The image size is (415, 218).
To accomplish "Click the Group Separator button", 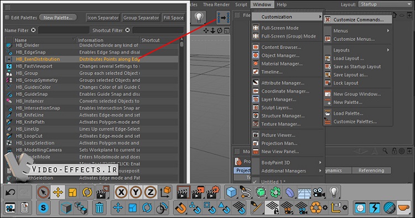I will 141,18.
